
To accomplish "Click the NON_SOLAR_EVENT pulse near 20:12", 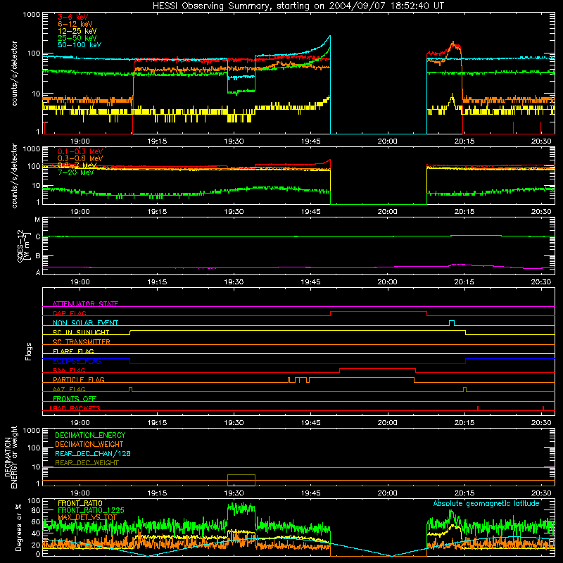I will (452, 322).
